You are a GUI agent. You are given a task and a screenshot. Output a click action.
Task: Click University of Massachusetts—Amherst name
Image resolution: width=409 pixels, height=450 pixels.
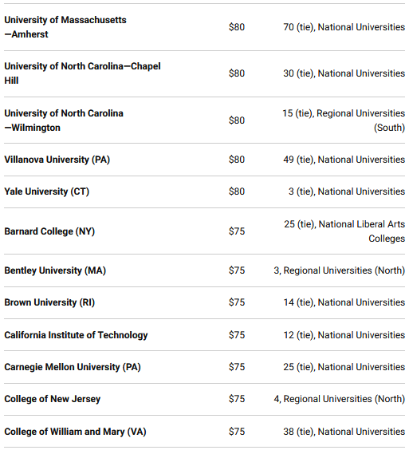65,27
